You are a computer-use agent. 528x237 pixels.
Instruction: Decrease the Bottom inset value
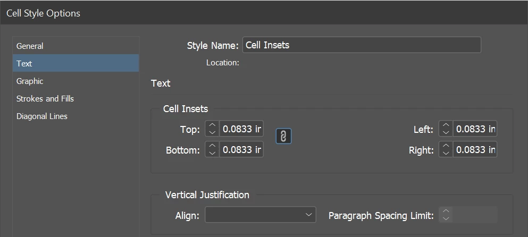[212, 153]
